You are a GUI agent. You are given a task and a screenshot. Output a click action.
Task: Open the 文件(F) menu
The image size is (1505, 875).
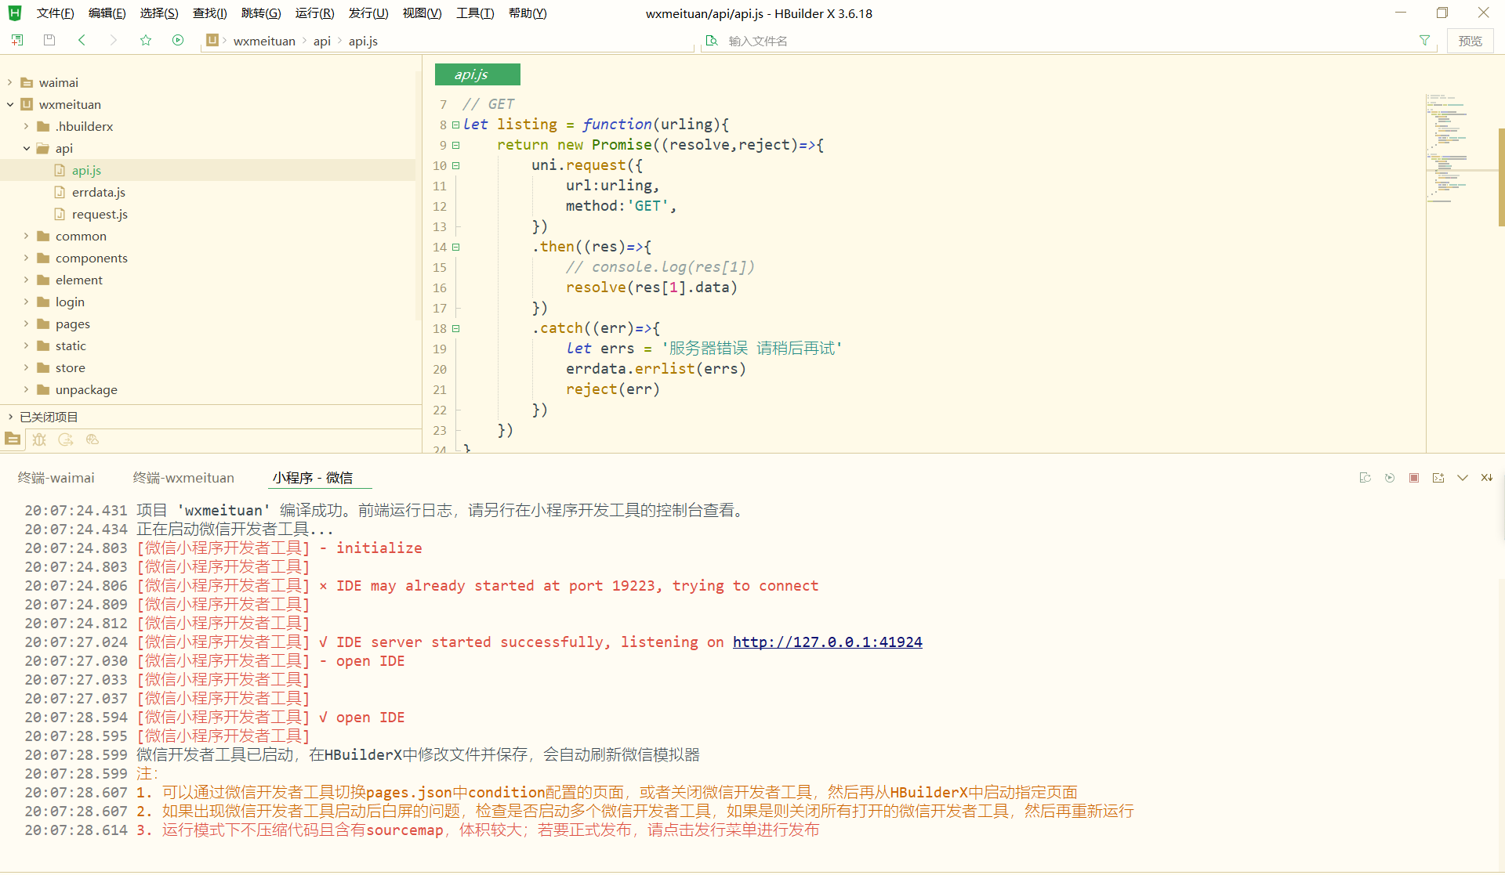pos(55,13)
